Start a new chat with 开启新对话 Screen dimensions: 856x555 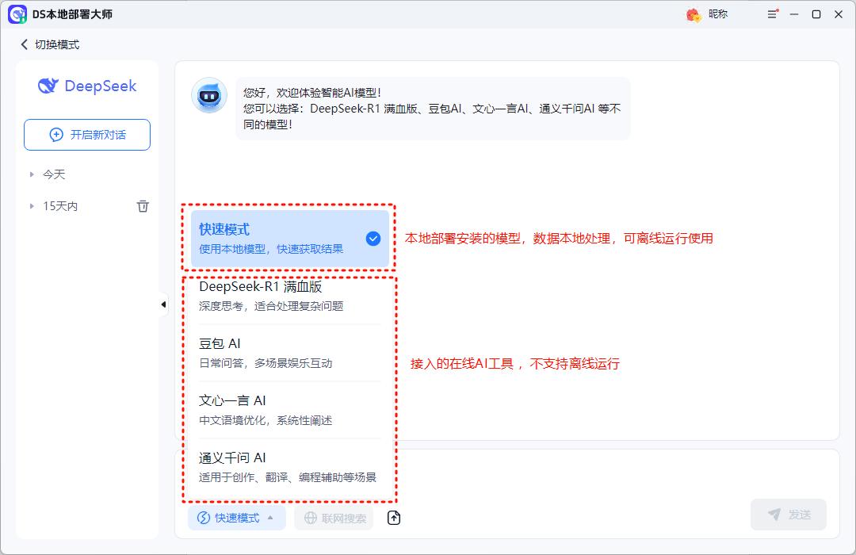87,134
